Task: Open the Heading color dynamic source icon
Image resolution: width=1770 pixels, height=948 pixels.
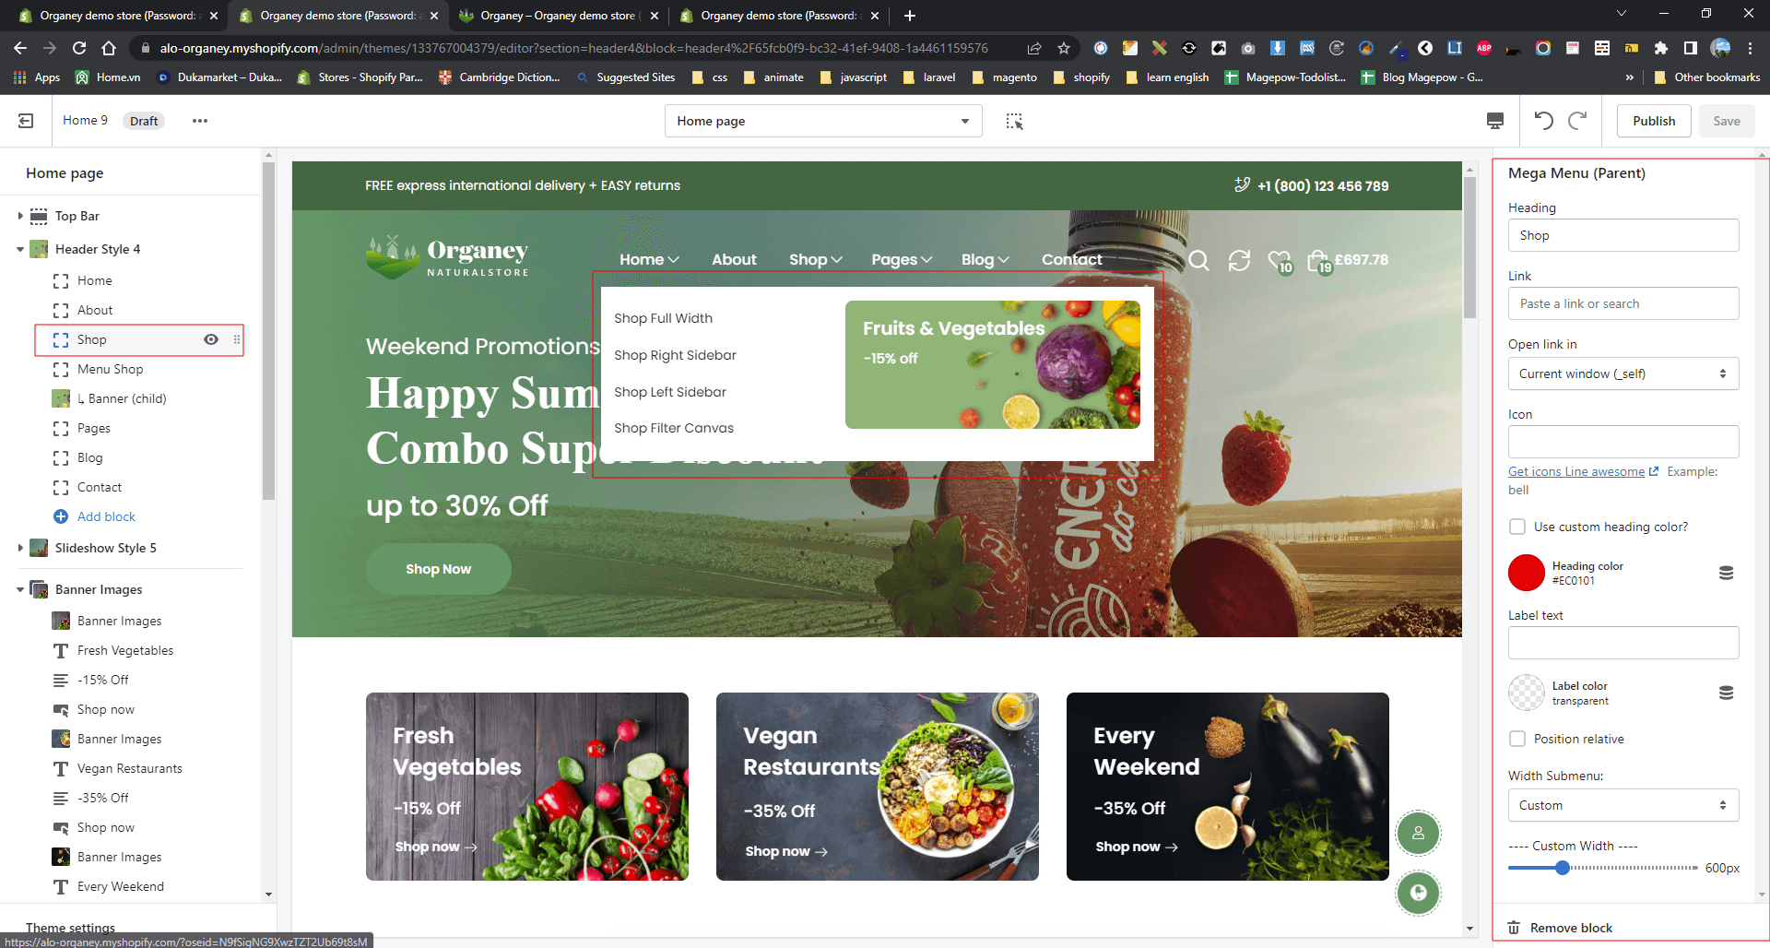Action: point(1726,573)
